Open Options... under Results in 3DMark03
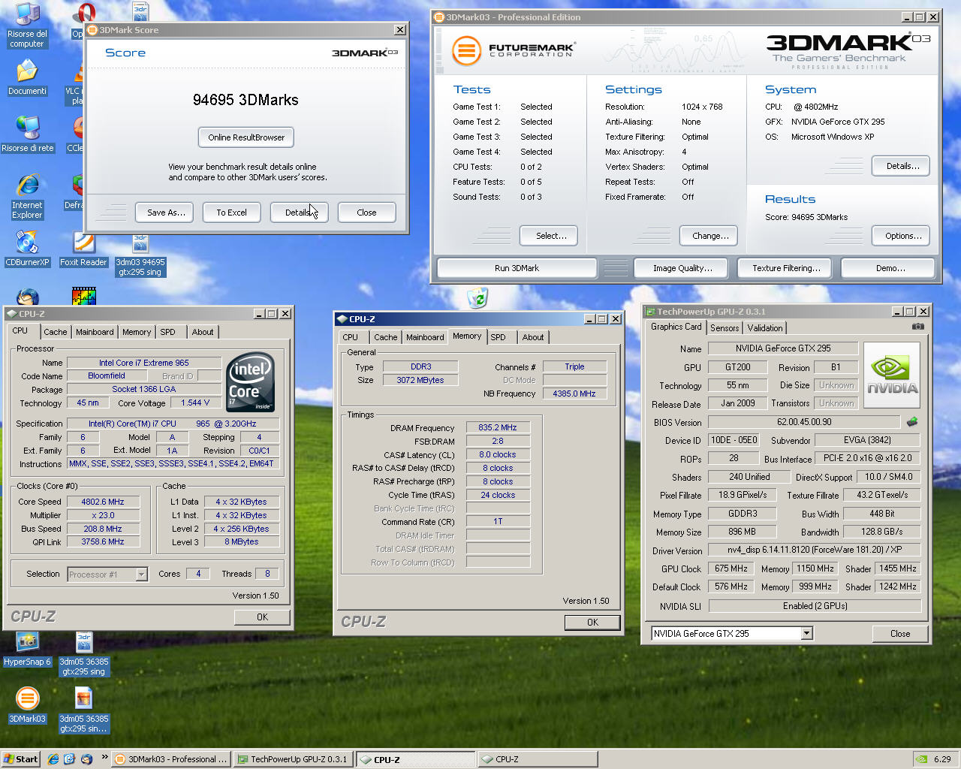Viewport: 961px width, 769px height. pos(902,236)
